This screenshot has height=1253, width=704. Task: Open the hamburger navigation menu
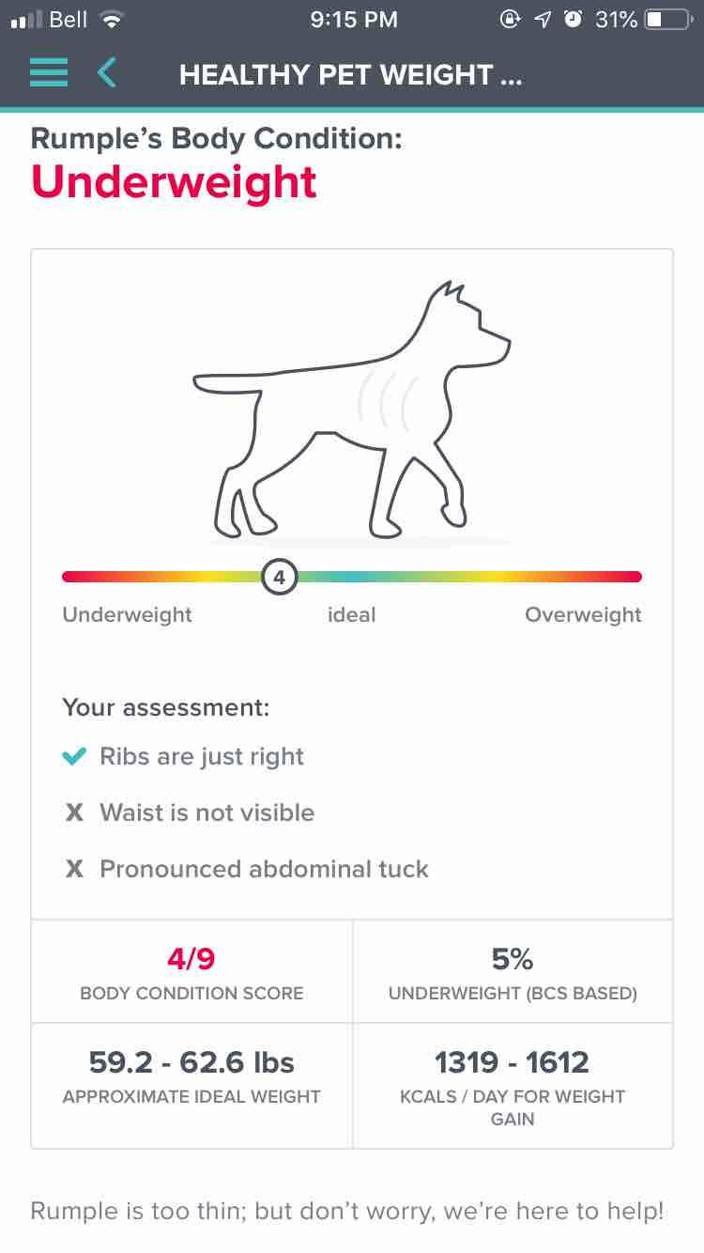48,73
